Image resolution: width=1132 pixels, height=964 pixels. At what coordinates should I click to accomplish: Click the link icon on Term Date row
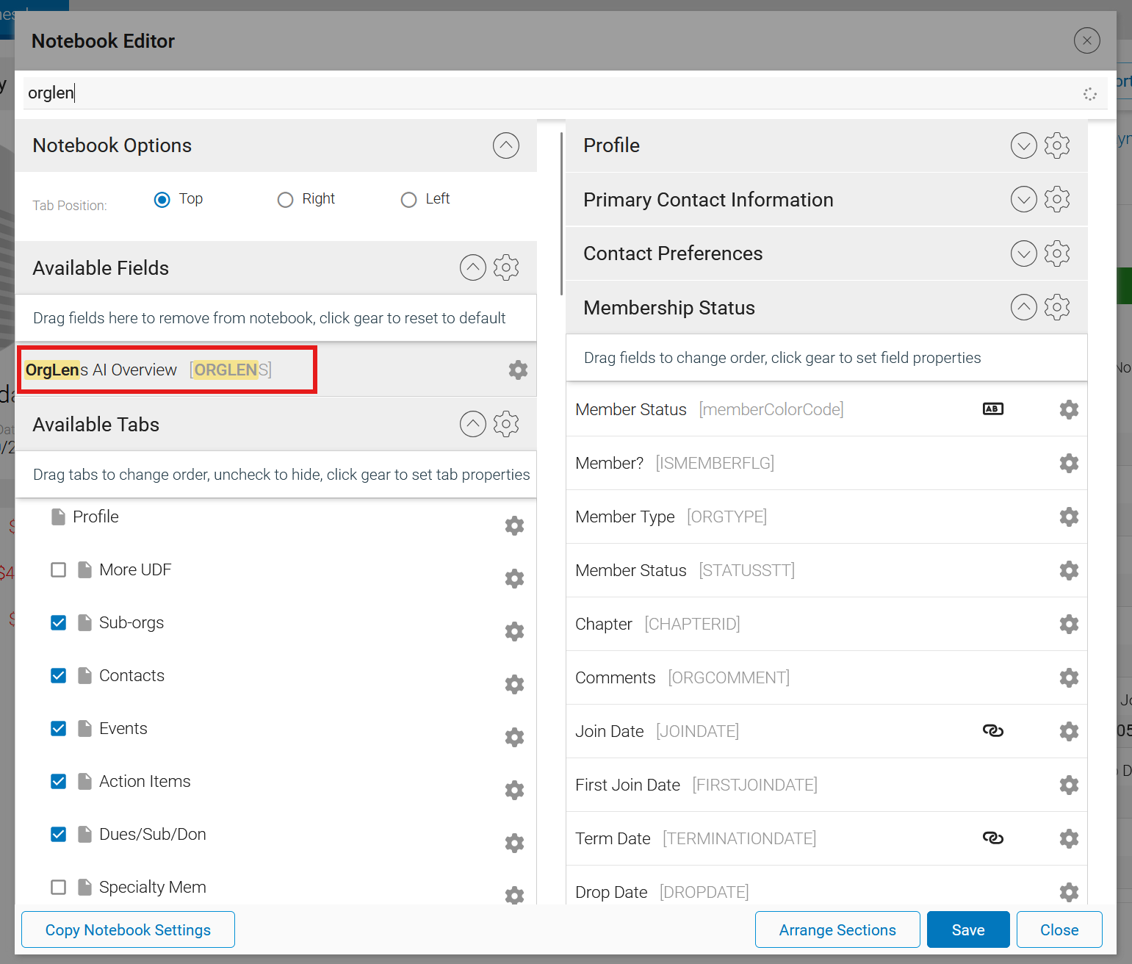coord(993,838)
